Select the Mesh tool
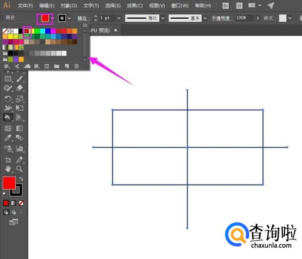This screenshot has width=302, height=259. (8, 128)
